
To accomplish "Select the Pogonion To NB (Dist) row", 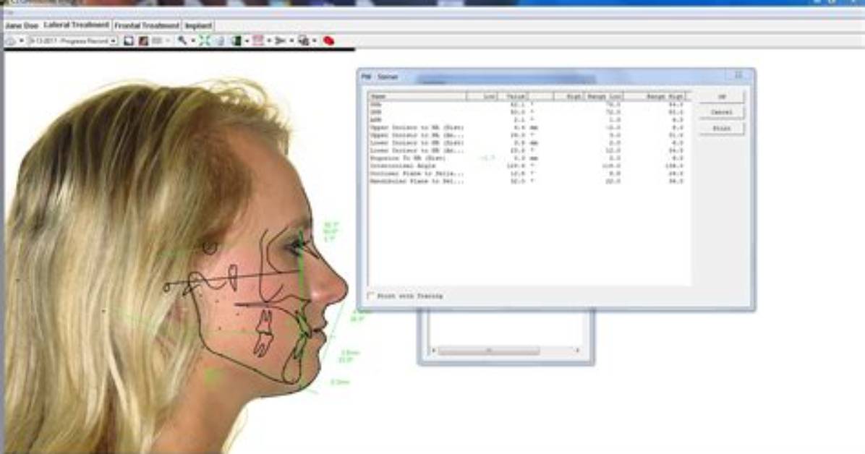I will (527, 158).
